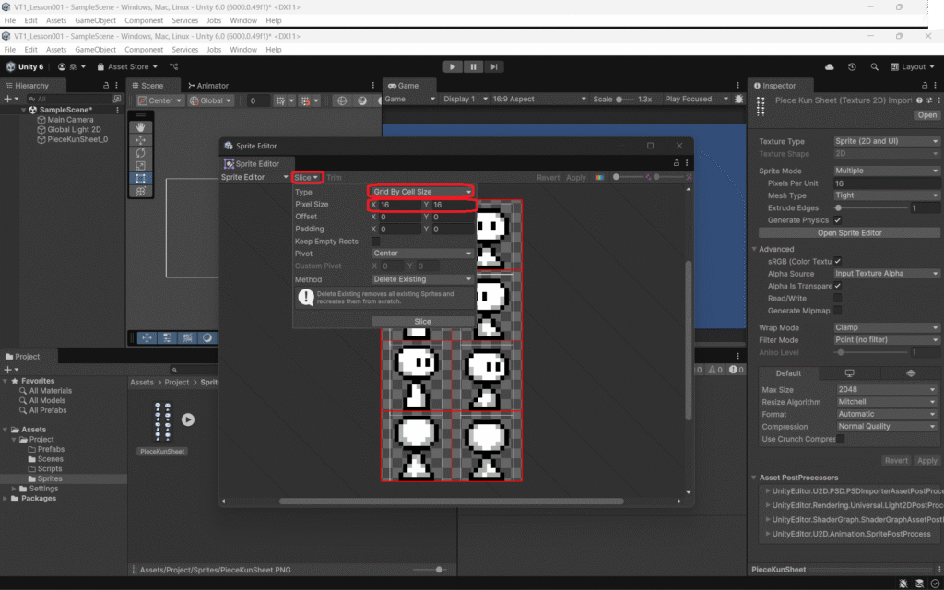
Task: Select the Rect tool in Scene overlay
Action: 140,178
